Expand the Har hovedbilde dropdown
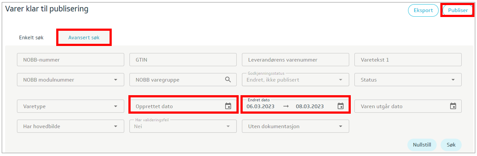Screen dimensions: 477x156 coord(115,126)
